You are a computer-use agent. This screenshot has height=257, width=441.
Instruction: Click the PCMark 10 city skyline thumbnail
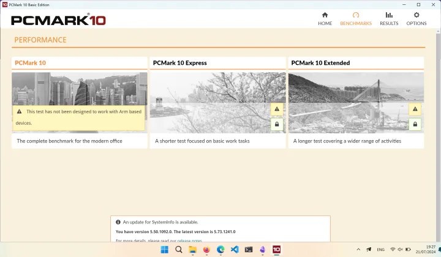[79, 89]
